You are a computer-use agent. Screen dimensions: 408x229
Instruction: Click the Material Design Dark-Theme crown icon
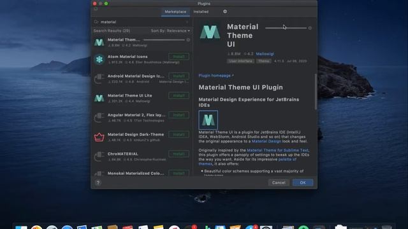99,137
